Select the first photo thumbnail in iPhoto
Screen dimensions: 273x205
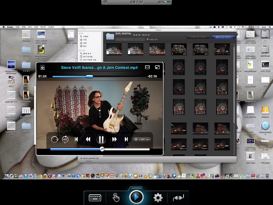[x=114, y=49]
